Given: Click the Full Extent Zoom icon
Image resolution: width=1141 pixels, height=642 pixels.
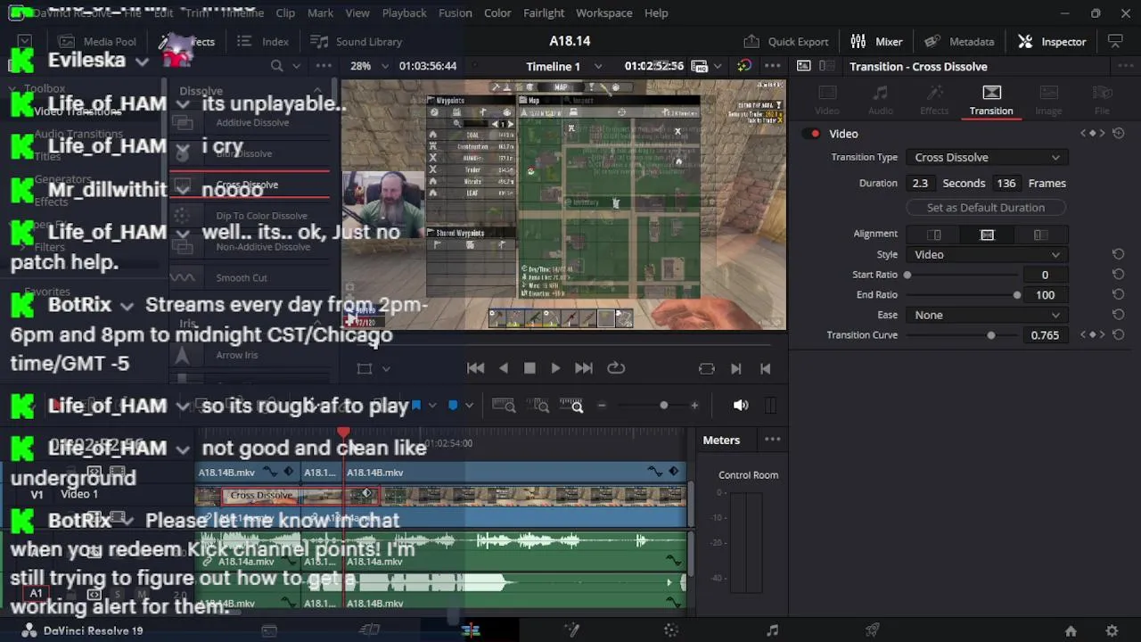Looking at the screenshot, I should pyautogui.click(x=504, y=406).
